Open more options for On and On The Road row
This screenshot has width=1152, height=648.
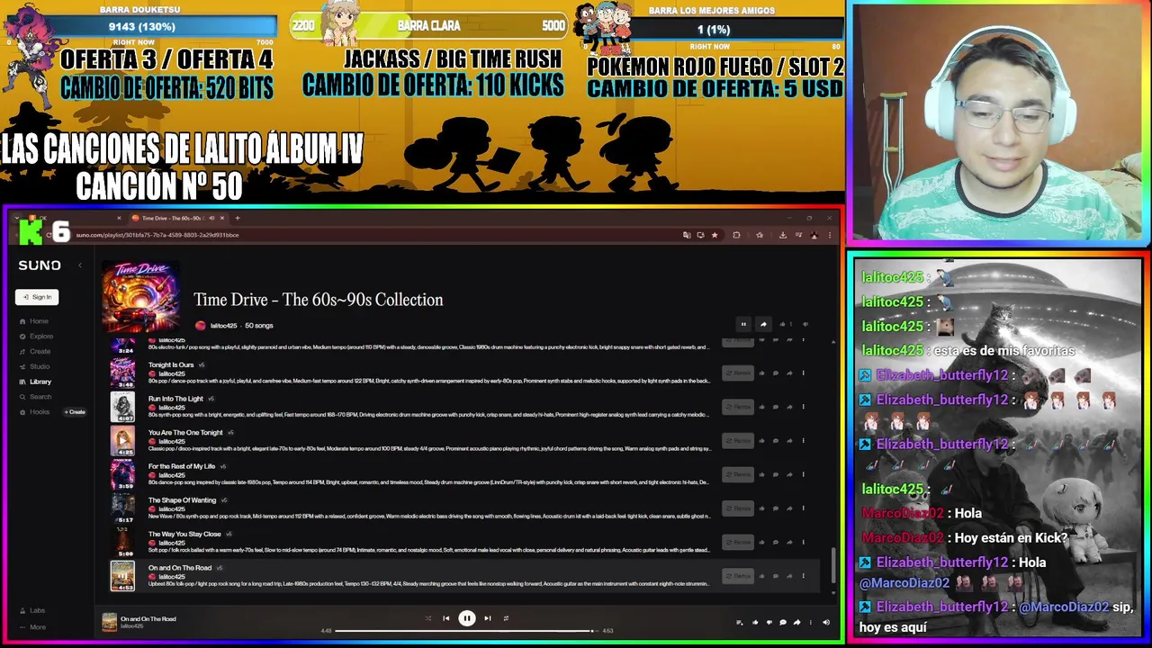pyautogui.click(x=804, y=576)
